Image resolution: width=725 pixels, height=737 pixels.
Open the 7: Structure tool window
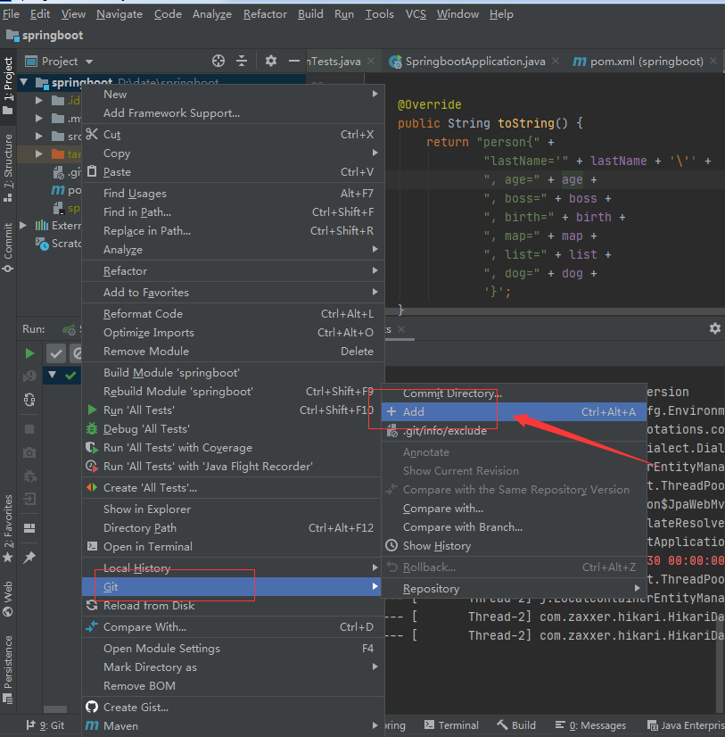(x=8, y=169)
